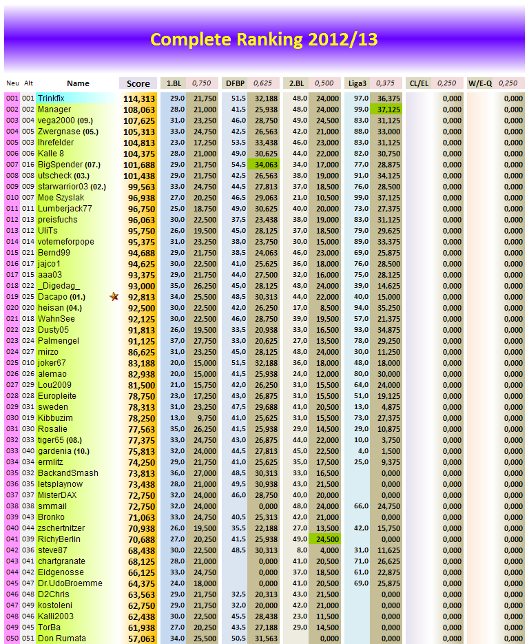Select the name Kibbuzim
Screen dimensions: 529x644
tap(55, 418)
